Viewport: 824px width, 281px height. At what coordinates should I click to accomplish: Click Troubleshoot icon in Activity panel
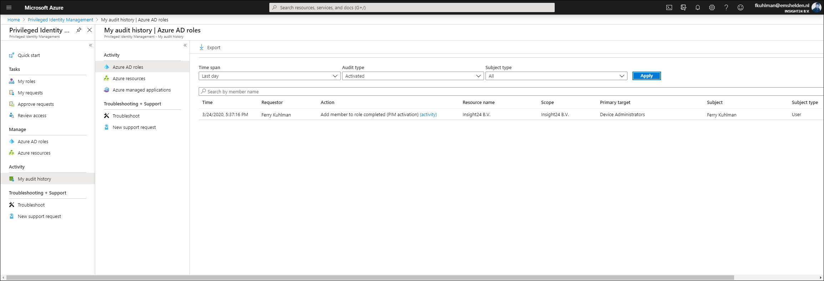pyautogui.click(x=106, y=116)
